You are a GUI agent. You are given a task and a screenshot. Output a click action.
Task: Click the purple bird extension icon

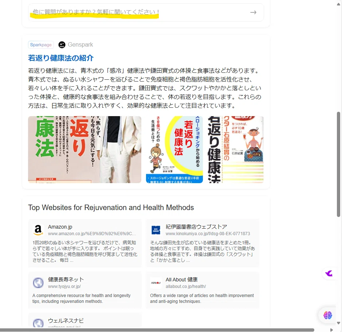point(329,273)
